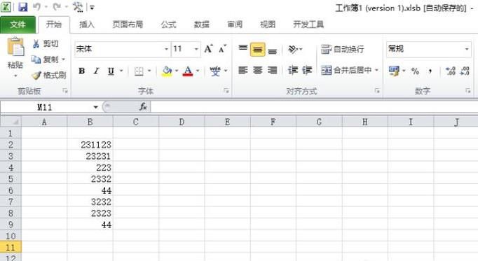Click the increase font size icon

(209, 49)
